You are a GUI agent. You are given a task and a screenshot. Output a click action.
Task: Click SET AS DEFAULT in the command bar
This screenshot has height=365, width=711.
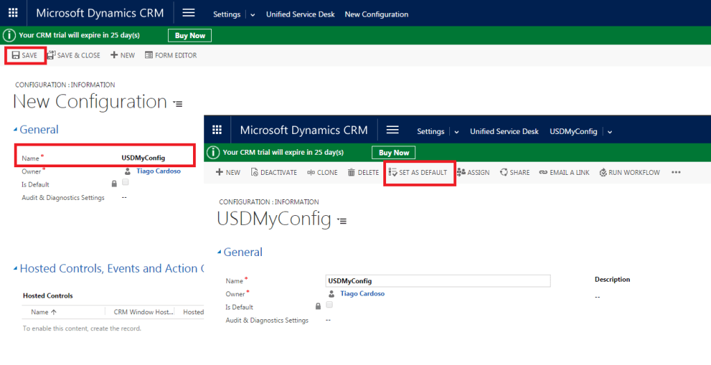[x=418, y=173]
